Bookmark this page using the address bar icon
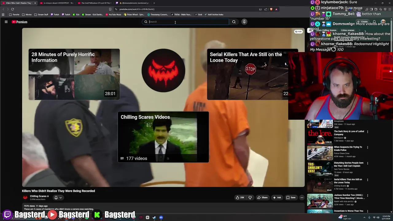This screenshot has height=221, width=393. [x=110, y=9]
